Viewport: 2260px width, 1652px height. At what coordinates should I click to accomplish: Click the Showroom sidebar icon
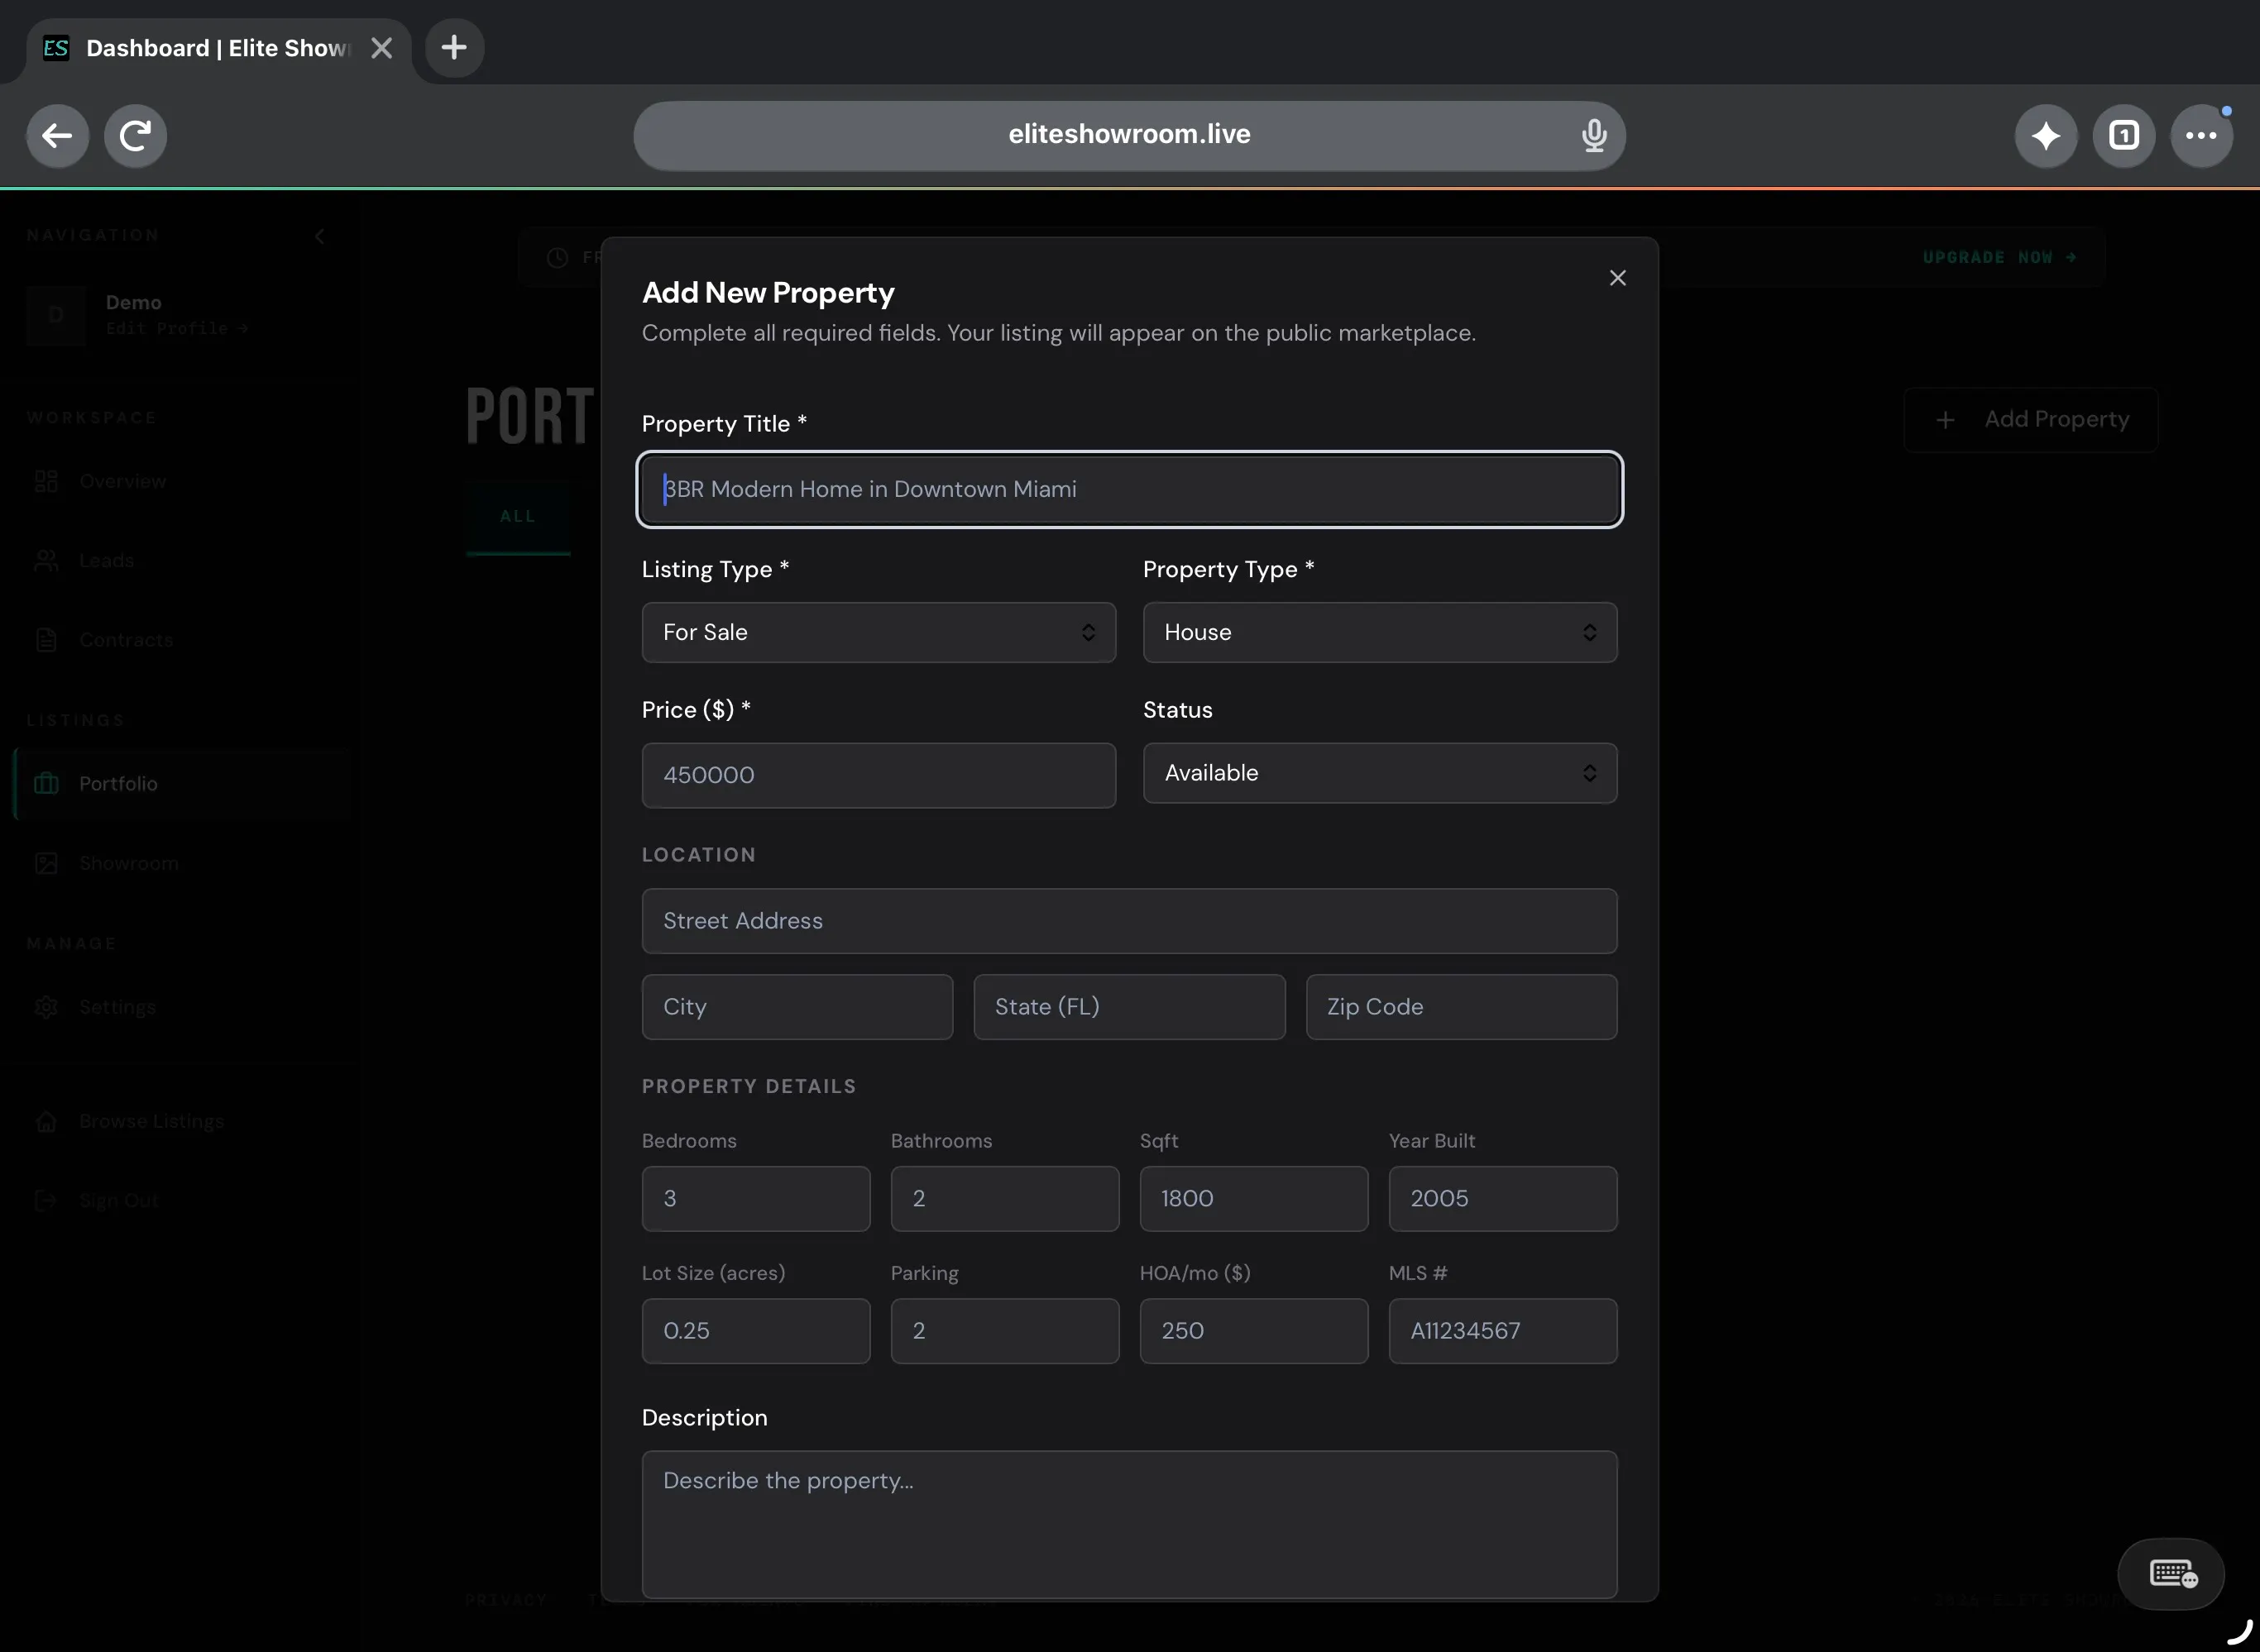(x=46, y=863)
